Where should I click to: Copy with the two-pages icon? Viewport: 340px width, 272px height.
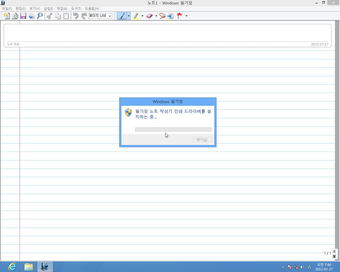click(58, 16)
